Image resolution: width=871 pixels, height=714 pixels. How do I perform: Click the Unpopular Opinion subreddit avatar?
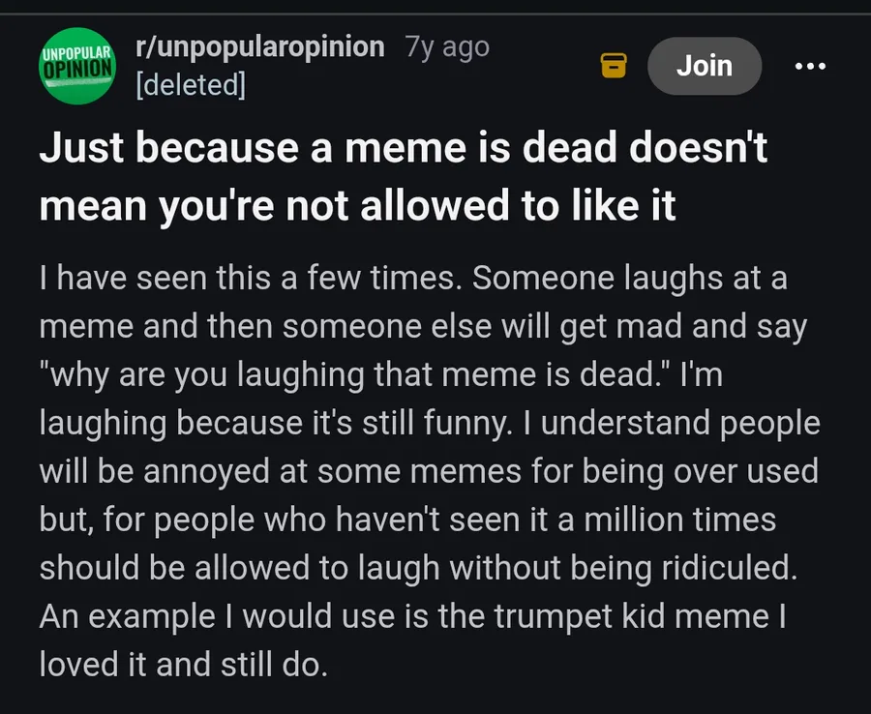pyautogui.click(x=77, y=65)
